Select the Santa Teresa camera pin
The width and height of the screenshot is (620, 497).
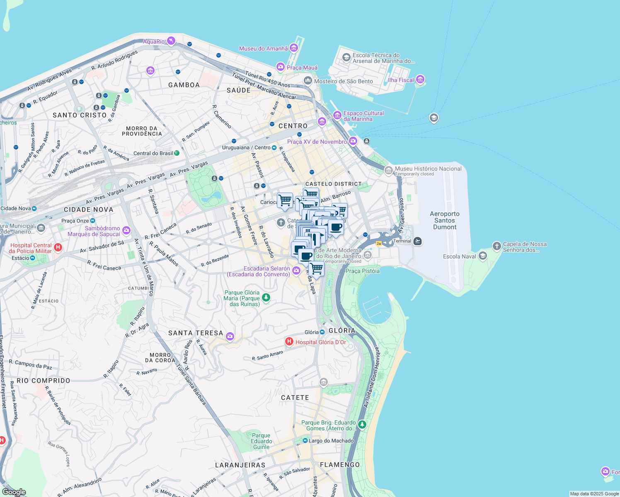coord(230,336)
